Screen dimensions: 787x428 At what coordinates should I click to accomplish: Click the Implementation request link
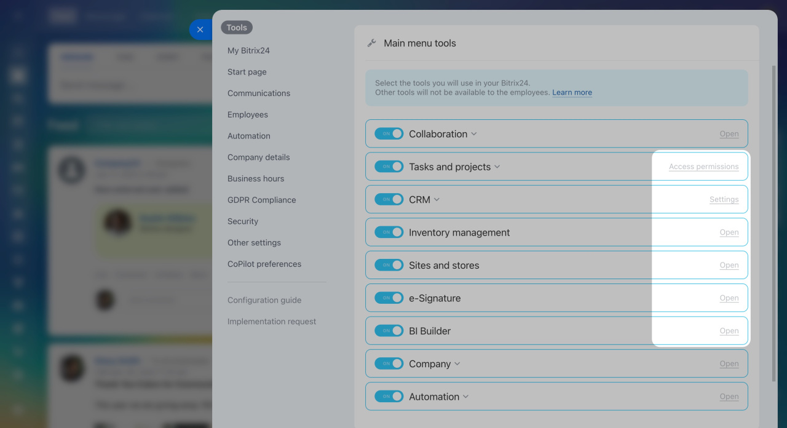[x=272, y=322]
